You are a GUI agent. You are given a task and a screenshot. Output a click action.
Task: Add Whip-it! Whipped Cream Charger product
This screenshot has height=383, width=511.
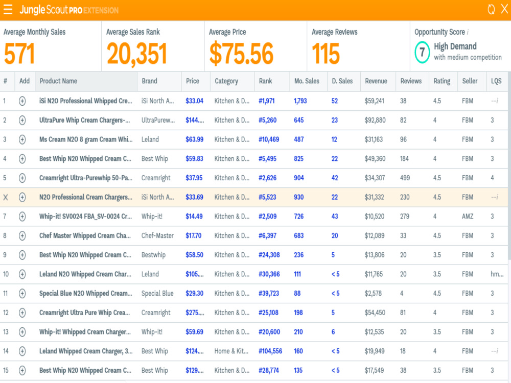[22, 331]
